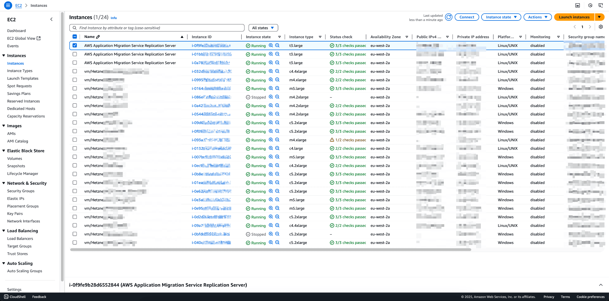The width and height of the screenshot is (609, 301).
Task: Zoom in filter icon on i-040c row
Action: (271, 242)
